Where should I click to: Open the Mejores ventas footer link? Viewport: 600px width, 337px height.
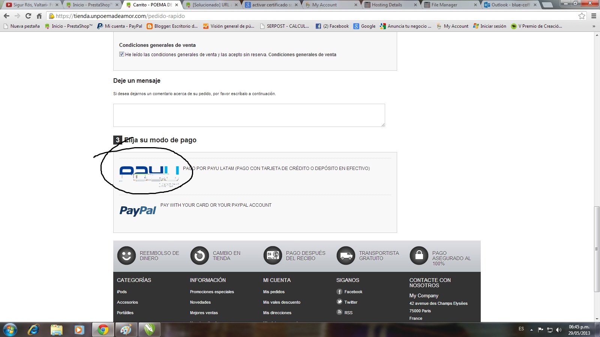pyautogui.click(x=204, y=313)
